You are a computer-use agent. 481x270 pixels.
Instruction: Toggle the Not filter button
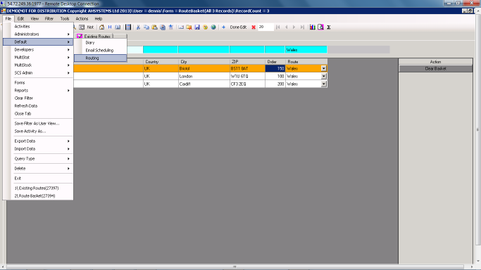pyautogui.click(x=90, y=27)
